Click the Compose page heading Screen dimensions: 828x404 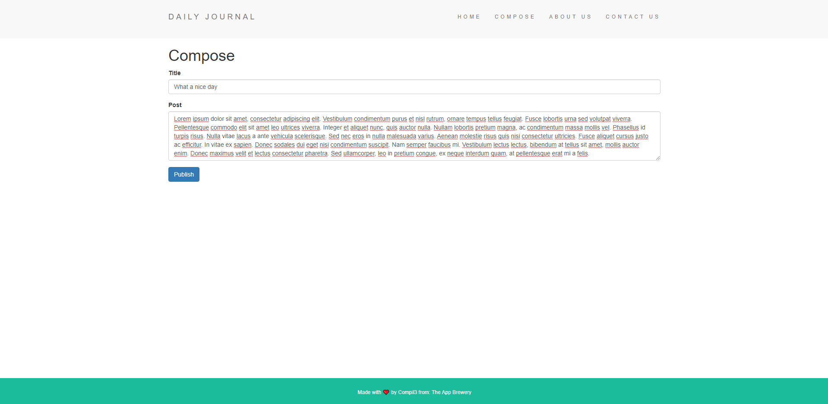point(201,56)
